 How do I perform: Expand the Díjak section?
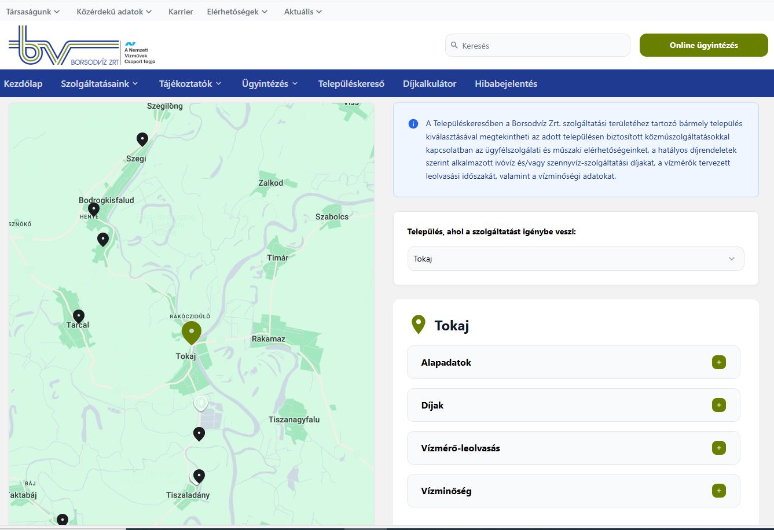pos(718,405)
